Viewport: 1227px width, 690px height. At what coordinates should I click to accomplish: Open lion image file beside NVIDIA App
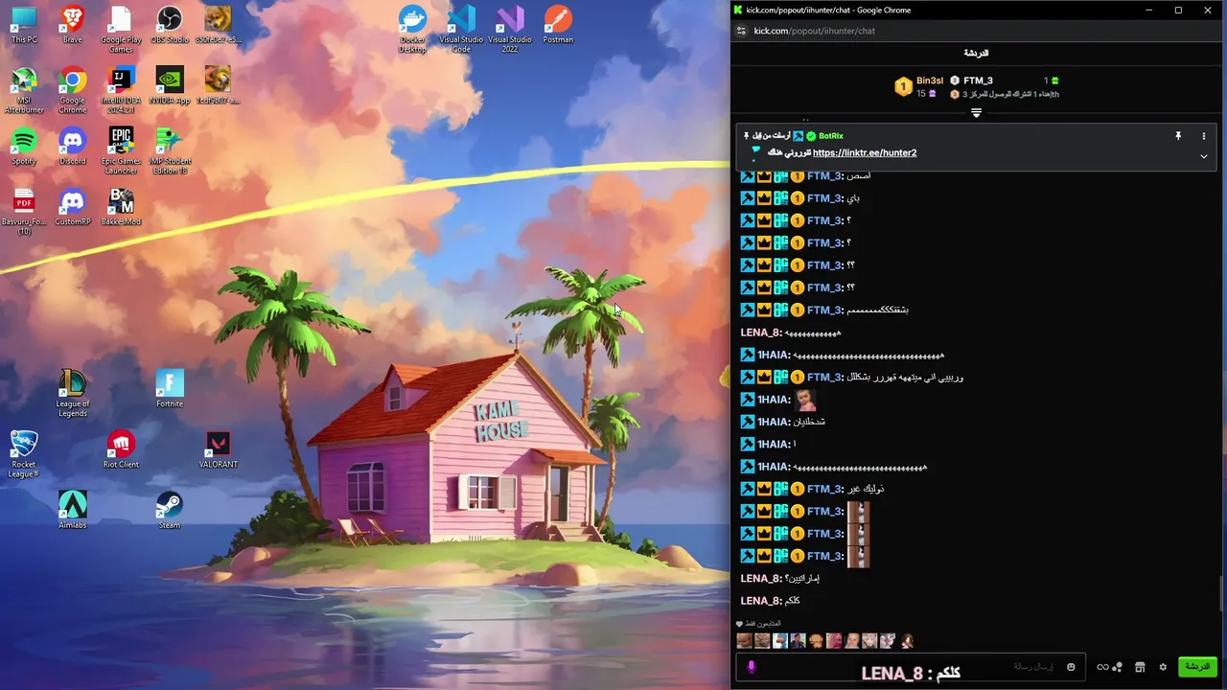pyautogui.click(x=219, y=86)
